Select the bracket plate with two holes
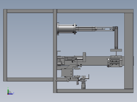Image resolution: width=137 pixels, height=102 pixels. click(67, 73)
